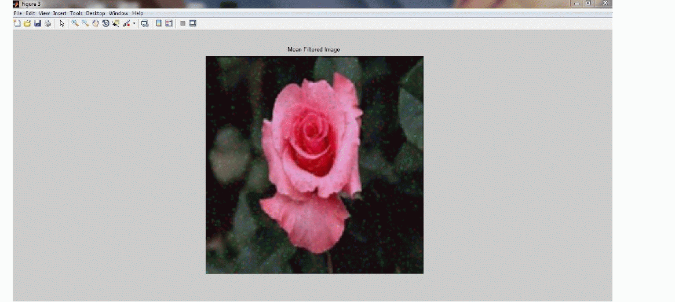Screen dimensions: 675x302
Task: Open the Insert menu
Action: coord(60,13)
